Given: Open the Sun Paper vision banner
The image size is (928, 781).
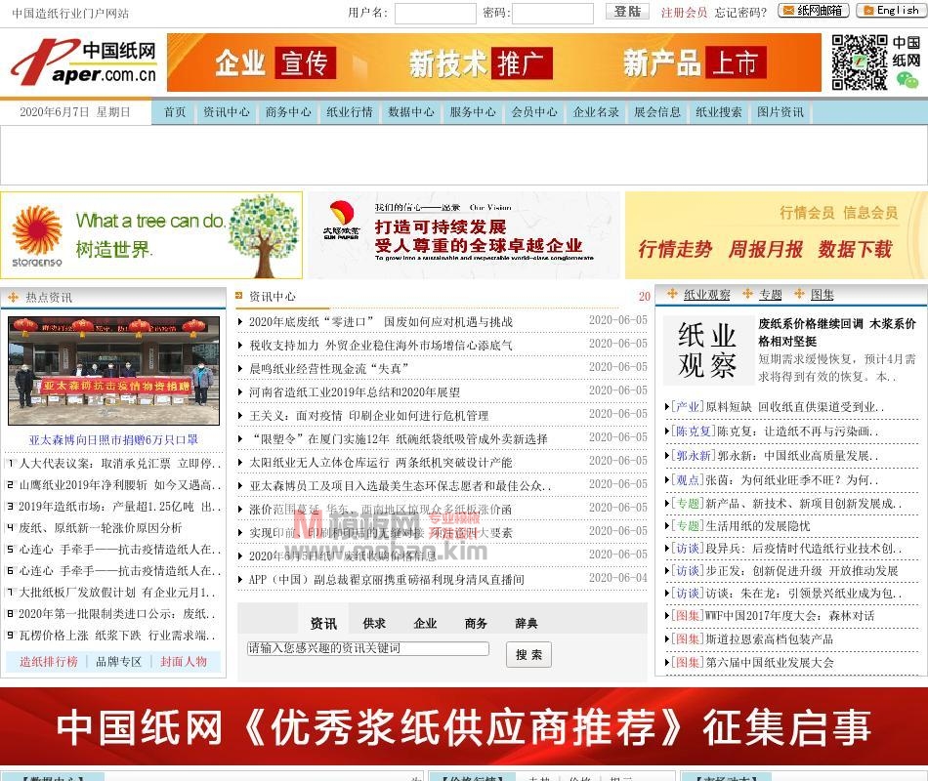Looking at the screenshot, I should click(463, 235).
